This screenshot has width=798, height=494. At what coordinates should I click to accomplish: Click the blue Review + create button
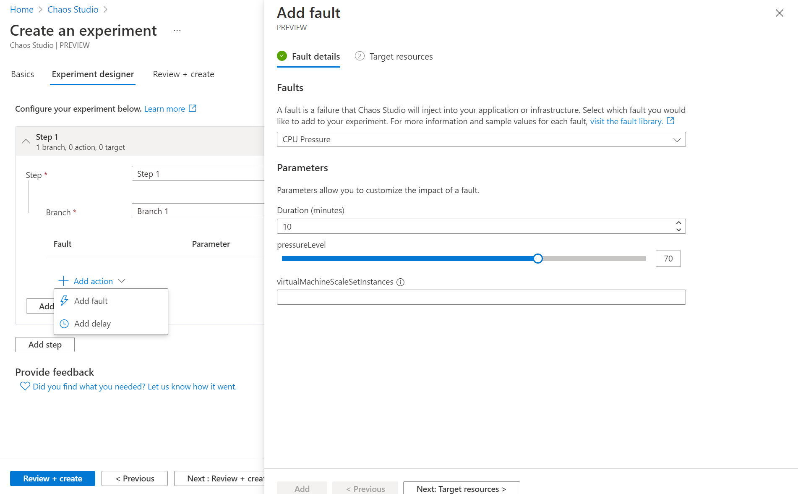[52, 478]
